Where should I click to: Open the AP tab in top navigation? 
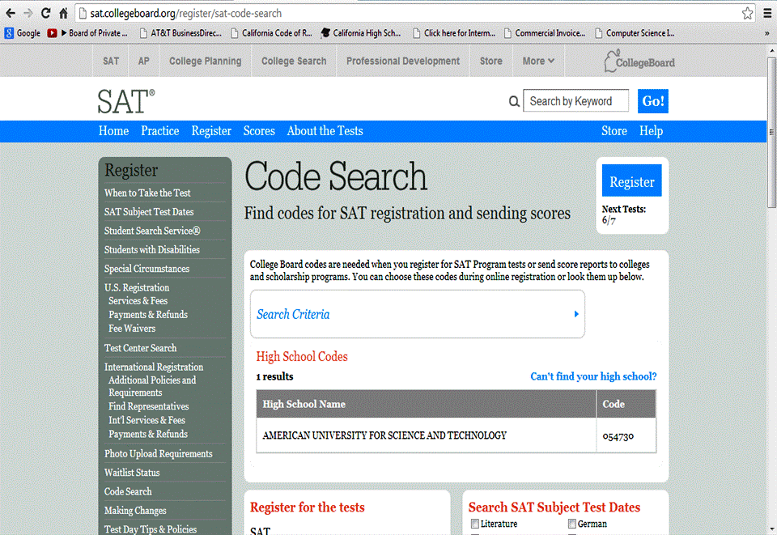(144, 61)
